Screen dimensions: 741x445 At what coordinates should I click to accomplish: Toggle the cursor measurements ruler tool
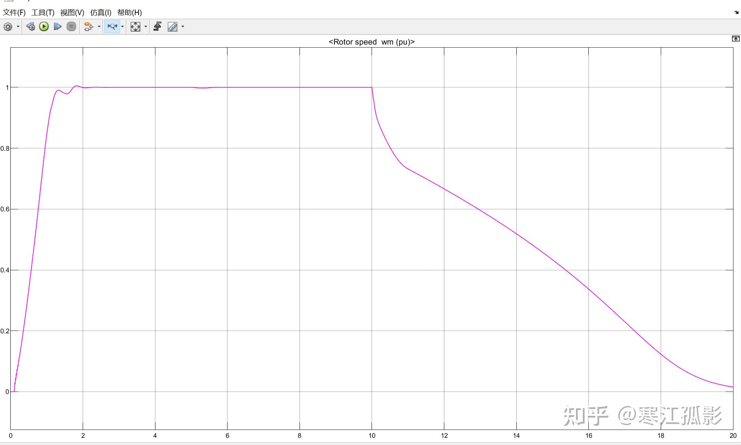[173, 27]
